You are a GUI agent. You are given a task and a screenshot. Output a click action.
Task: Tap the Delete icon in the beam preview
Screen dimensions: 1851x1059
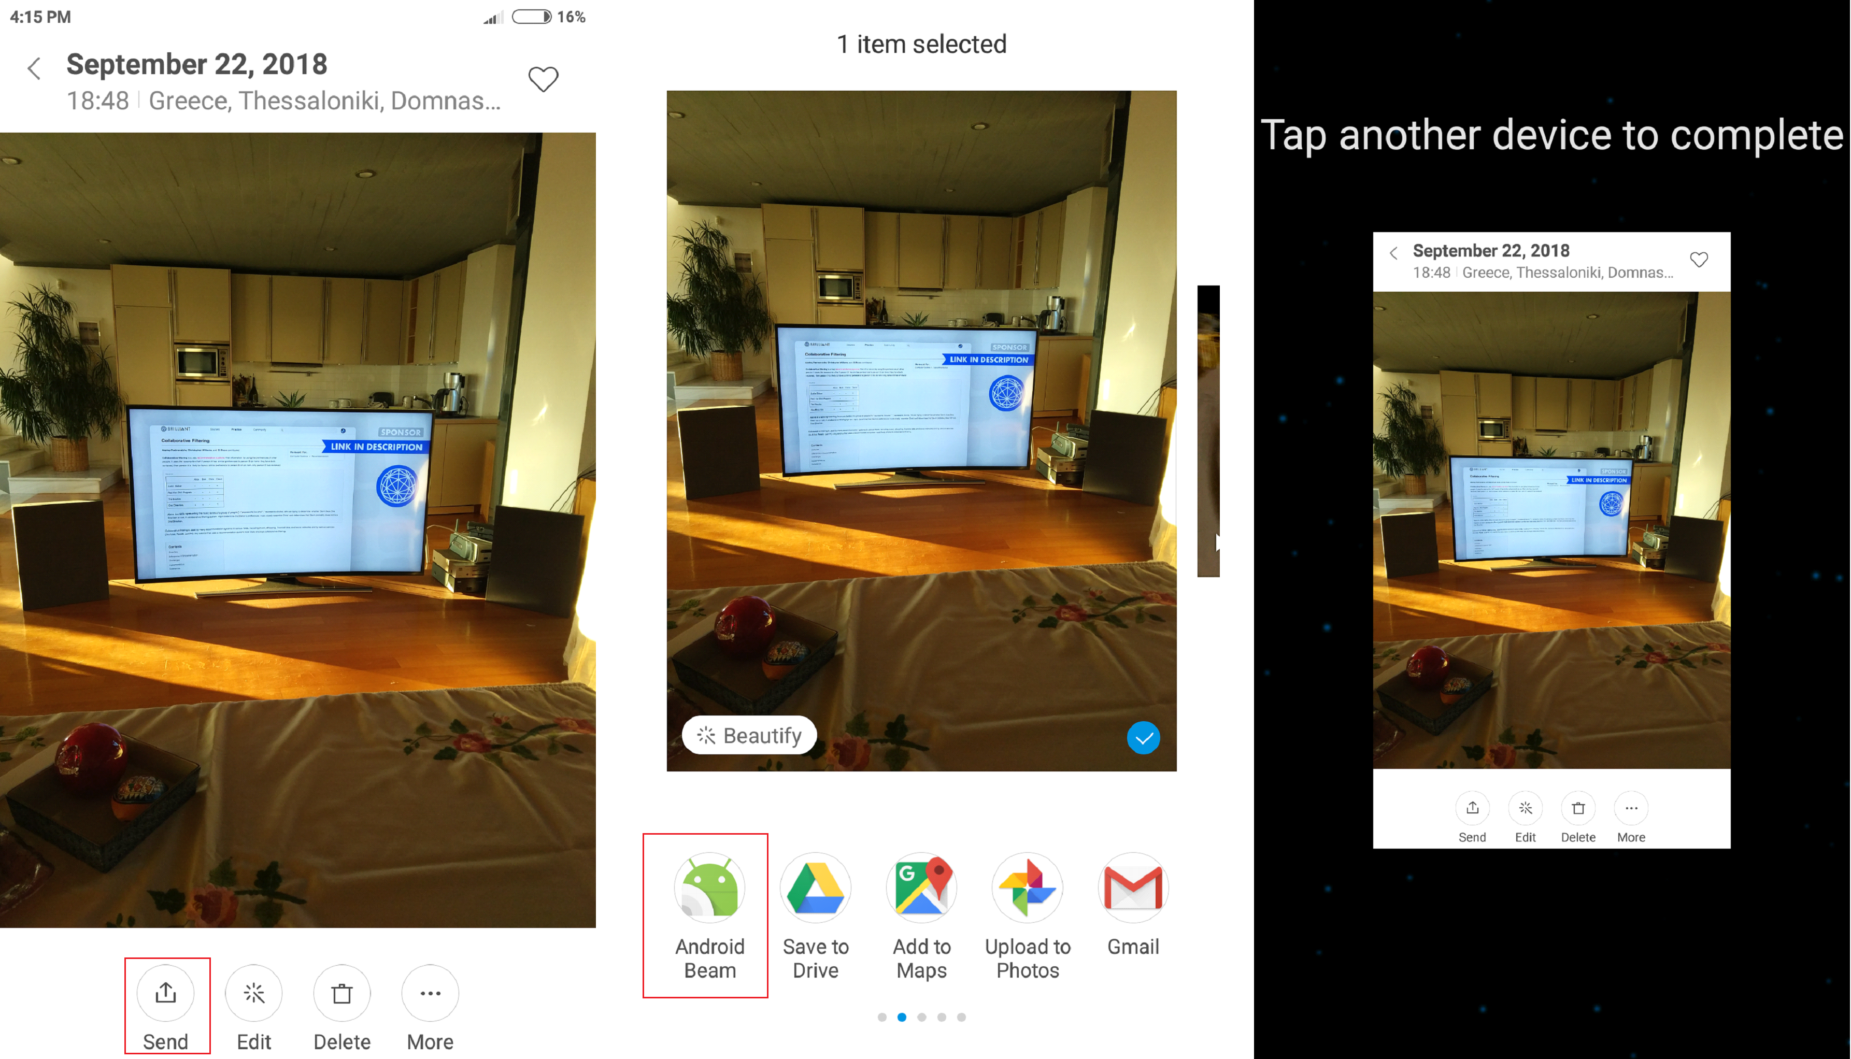[1578, 808]
